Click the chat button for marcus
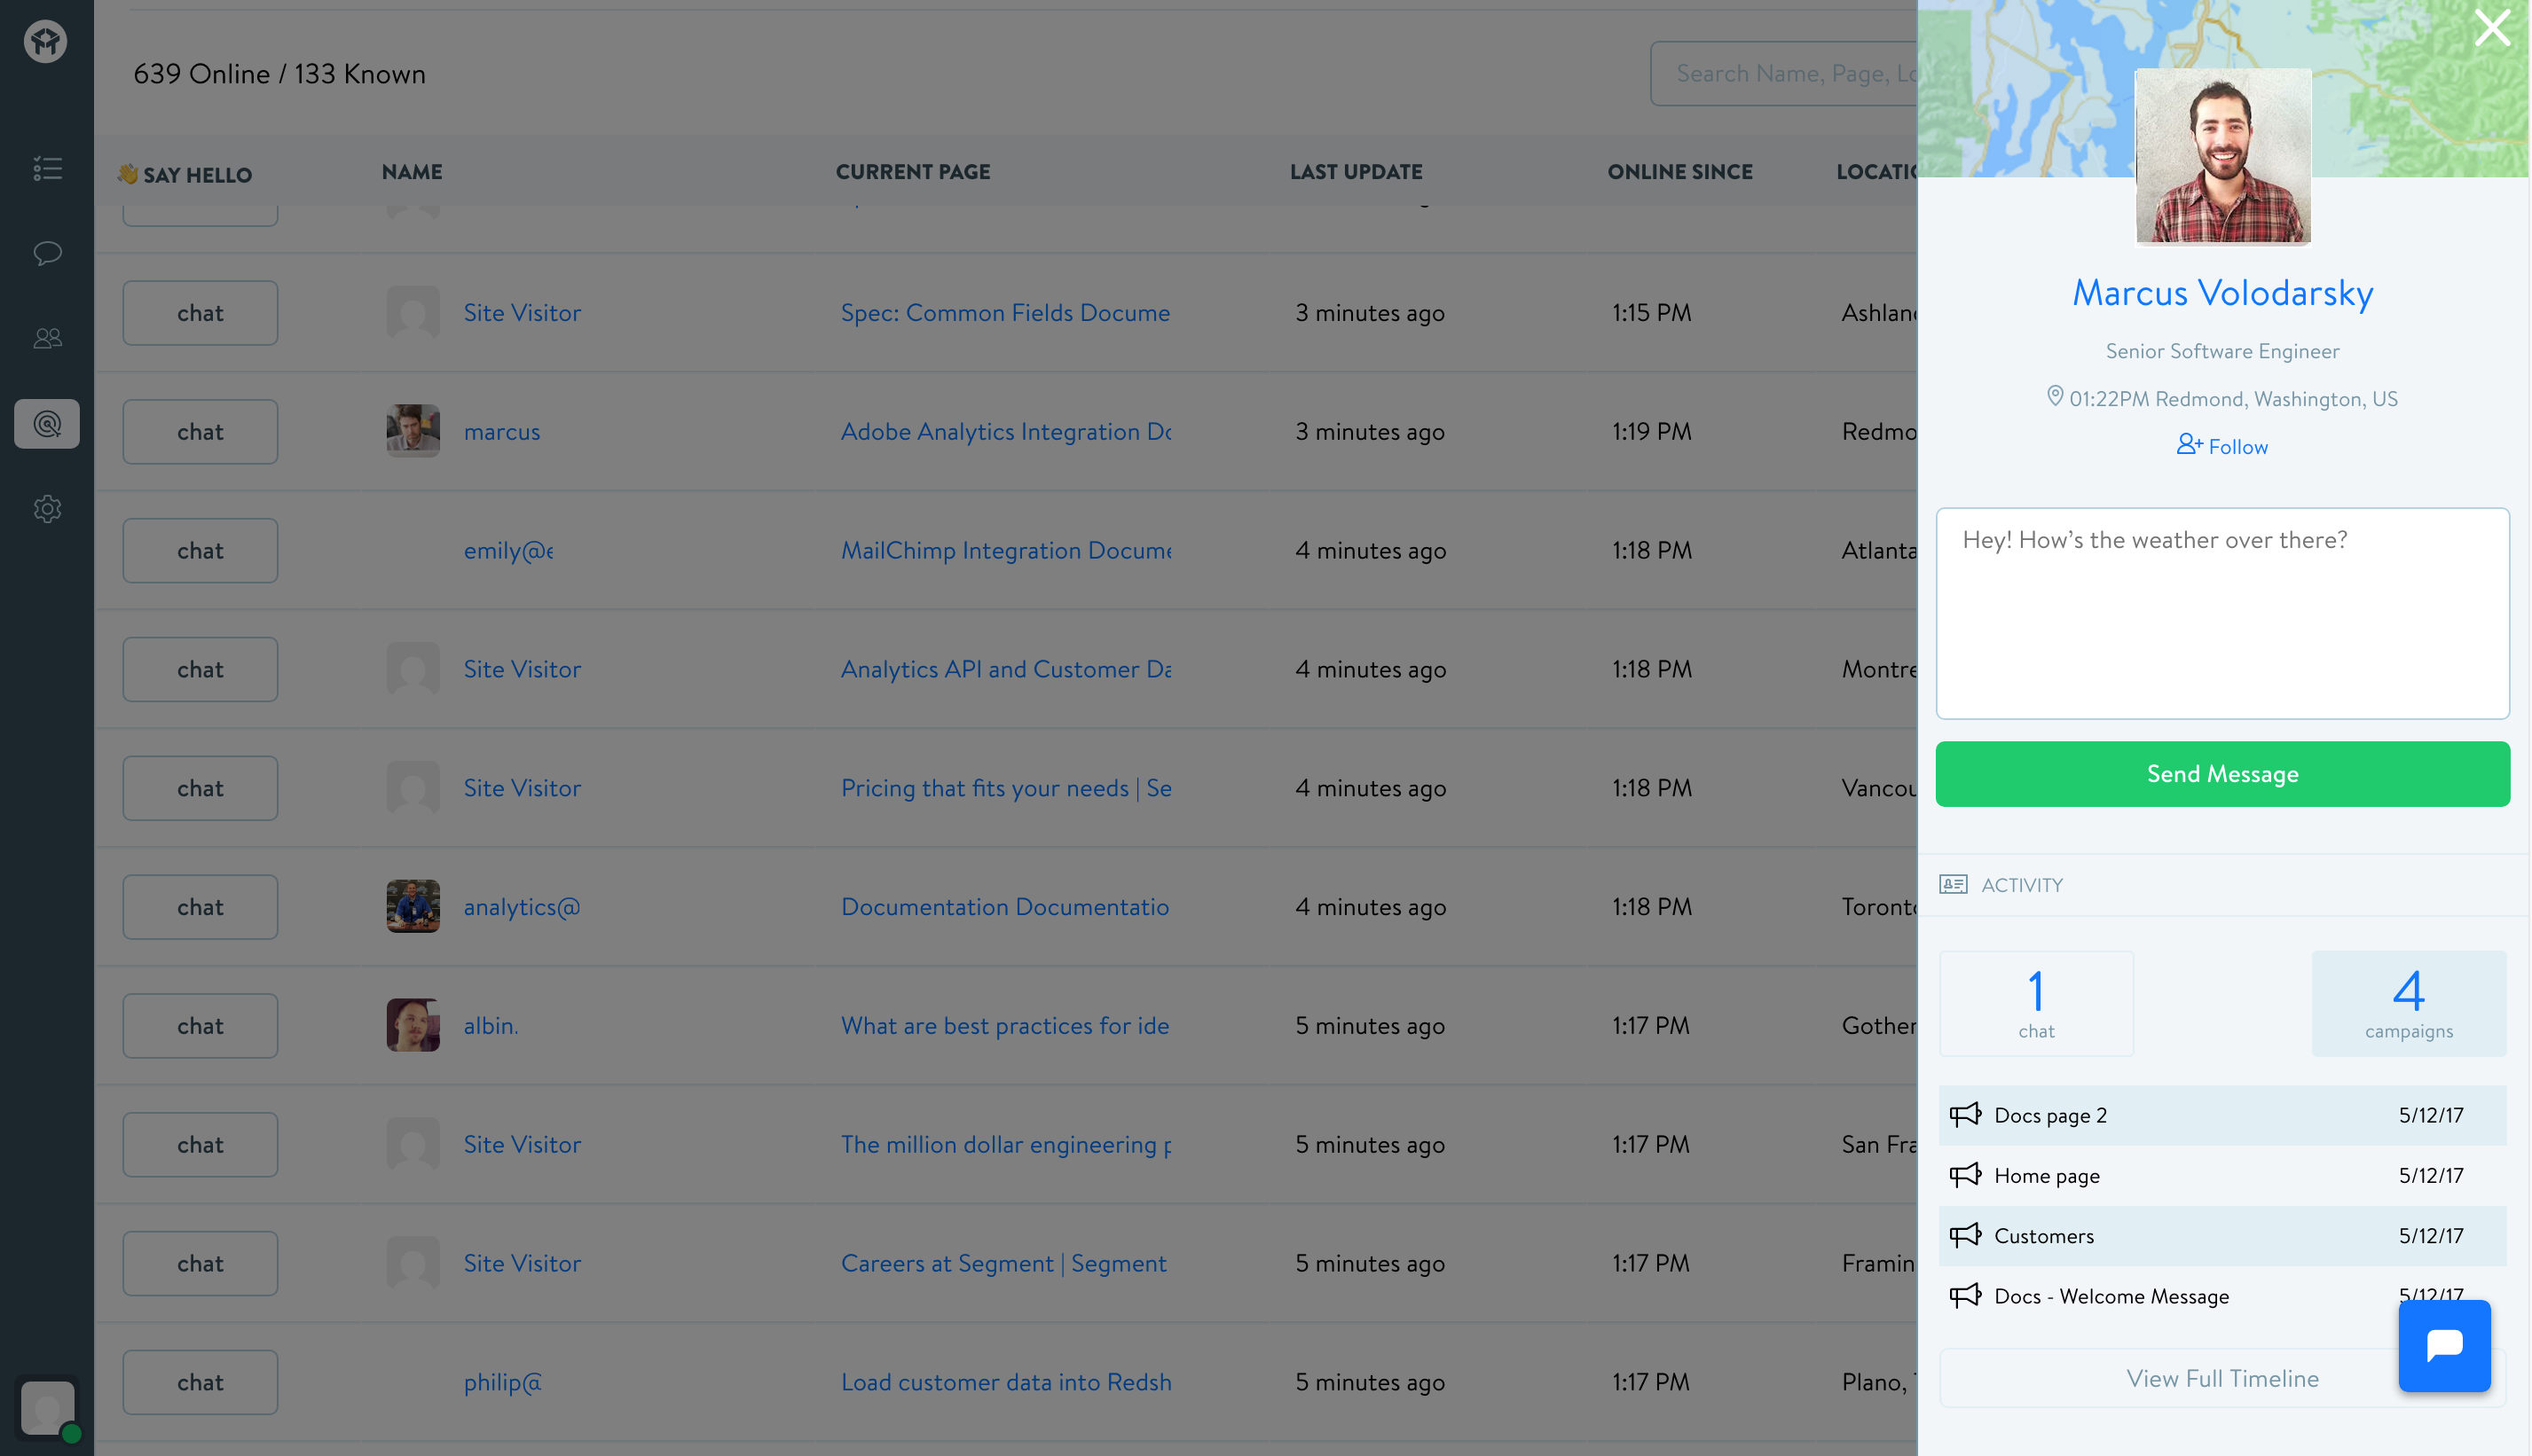 [x=201, y=432]
